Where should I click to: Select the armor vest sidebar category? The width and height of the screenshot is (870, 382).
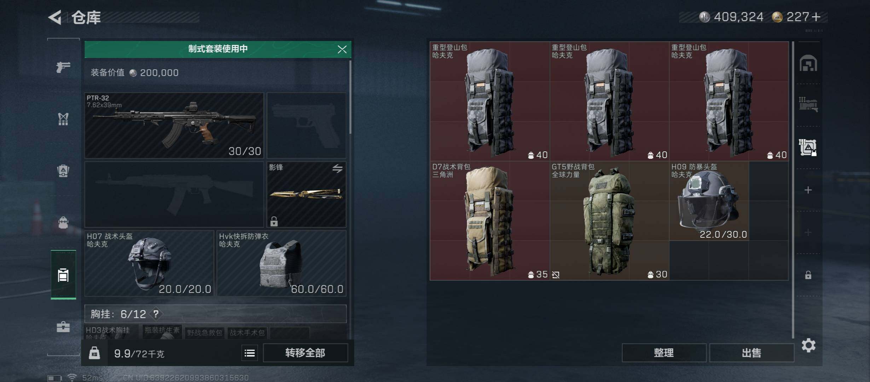tap(63, 119)
